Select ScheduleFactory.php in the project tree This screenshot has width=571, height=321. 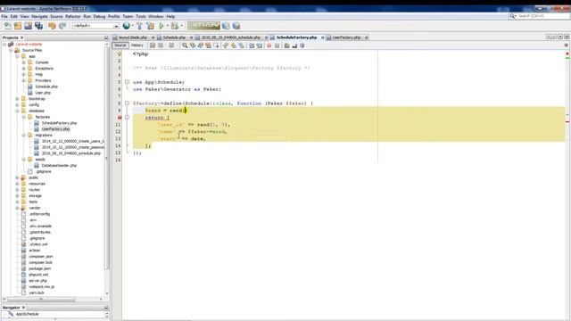pos(59,123)
